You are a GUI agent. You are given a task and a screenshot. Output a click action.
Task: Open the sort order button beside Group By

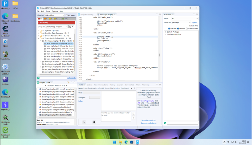[71, 27]
